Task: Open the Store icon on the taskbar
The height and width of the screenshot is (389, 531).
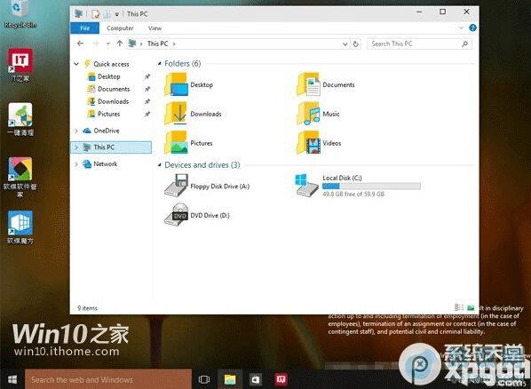Action: click(256, 379)
